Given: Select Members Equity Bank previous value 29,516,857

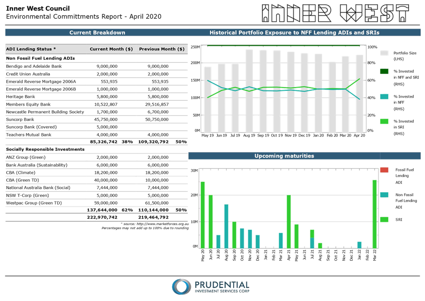Looking at the screenshot, I should click(157, 104).
